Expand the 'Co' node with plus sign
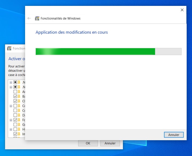 coord(11,106)
